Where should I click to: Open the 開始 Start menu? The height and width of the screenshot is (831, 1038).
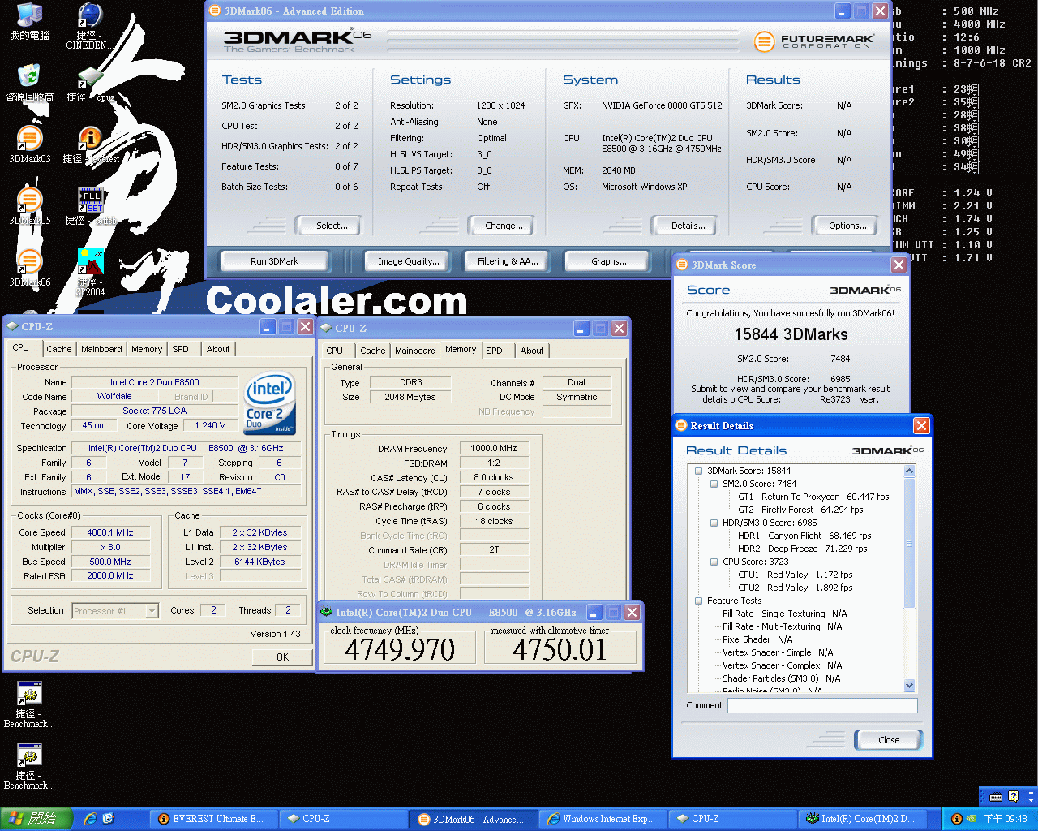point(37,819)
